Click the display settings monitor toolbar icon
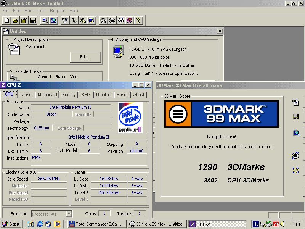The image size is (305, 229). point(91,20)
